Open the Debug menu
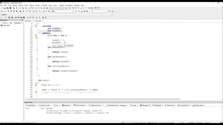 point(31,6)
